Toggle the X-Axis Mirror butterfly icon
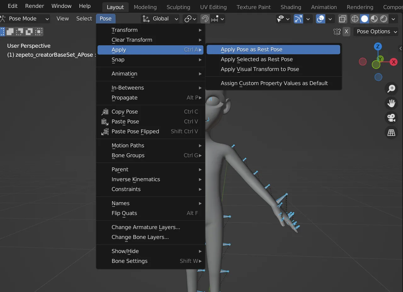This screenshot has height=292, width=403. click(337, 31)
